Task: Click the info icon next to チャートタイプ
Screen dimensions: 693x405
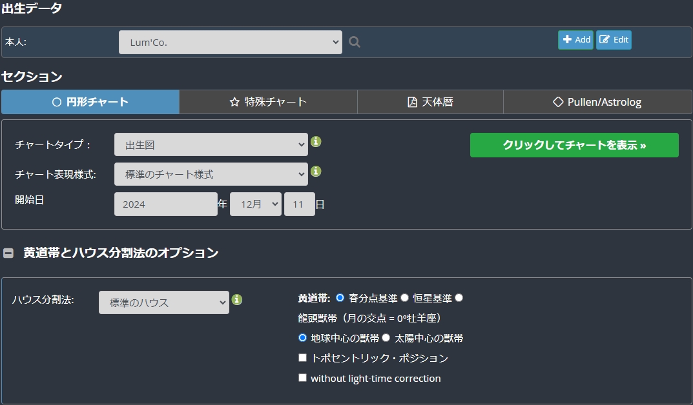Action: pyautogui.click(x=316, y=142)
